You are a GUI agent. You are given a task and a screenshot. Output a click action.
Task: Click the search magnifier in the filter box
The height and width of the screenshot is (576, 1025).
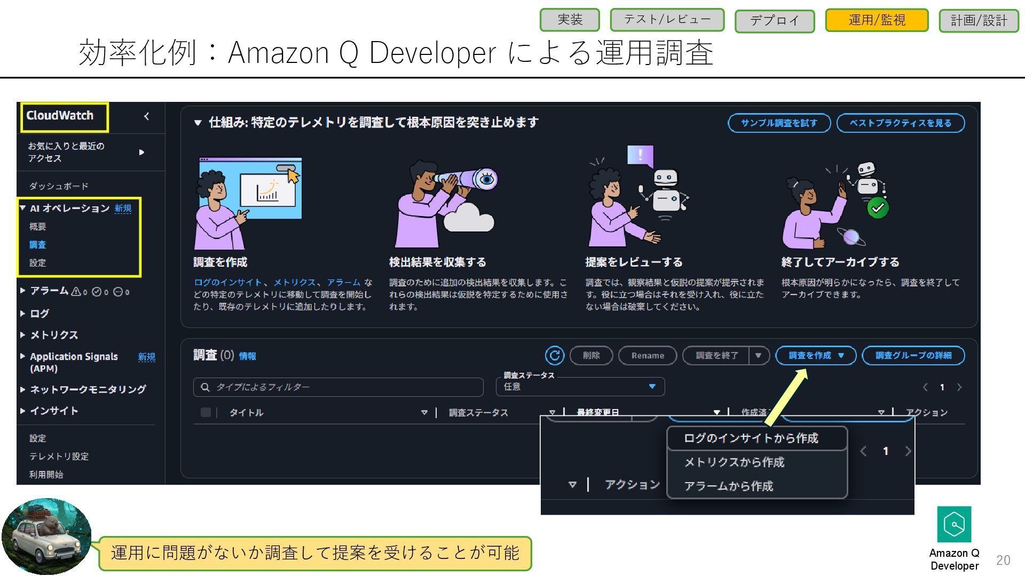click(x=205, y=387)
